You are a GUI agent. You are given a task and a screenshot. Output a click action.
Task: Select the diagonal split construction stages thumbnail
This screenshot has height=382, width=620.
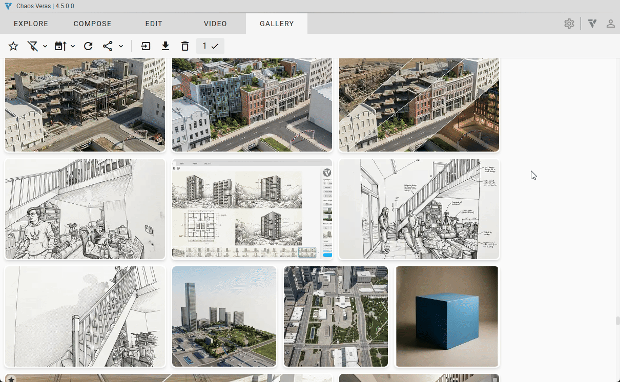point(419,105)
